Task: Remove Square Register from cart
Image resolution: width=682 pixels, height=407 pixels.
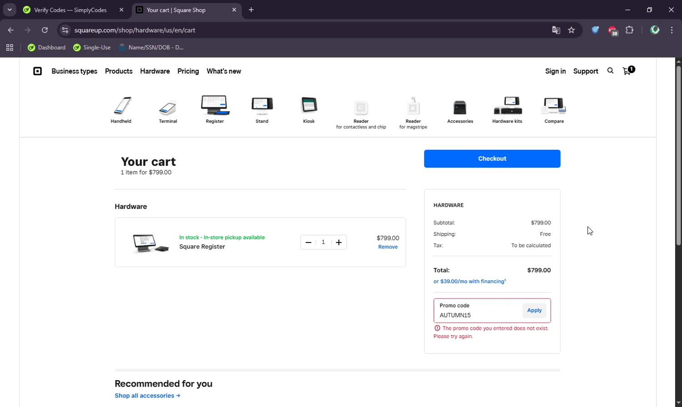Action: (x=388, y=247)
